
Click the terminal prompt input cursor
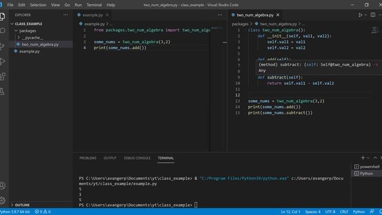(196, 205)
